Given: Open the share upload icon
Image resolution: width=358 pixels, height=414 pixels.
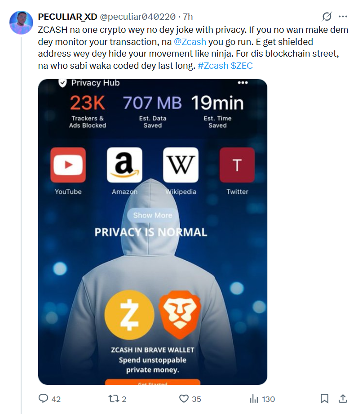Looking at the screenshot, I should (343, 399).
